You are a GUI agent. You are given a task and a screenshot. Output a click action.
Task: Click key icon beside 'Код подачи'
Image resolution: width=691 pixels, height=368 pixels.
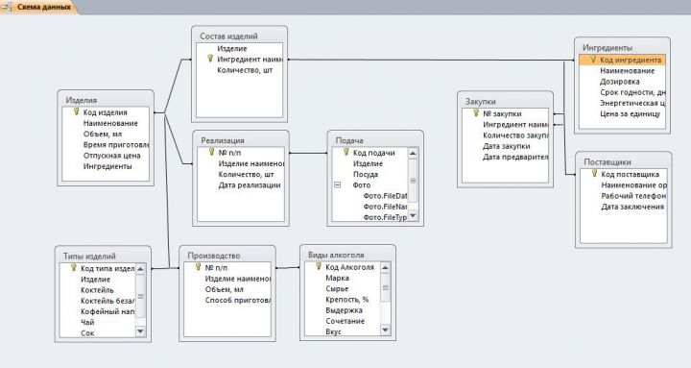[345, 152]
